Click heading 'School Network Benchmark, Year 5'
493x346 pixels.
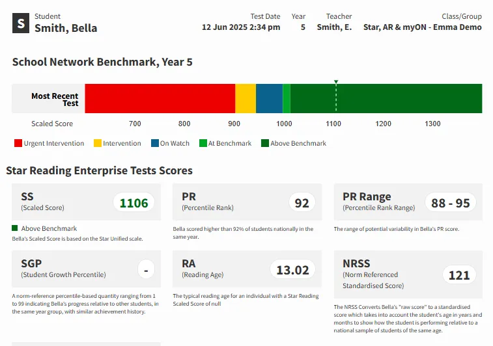(x=102, y=62)
